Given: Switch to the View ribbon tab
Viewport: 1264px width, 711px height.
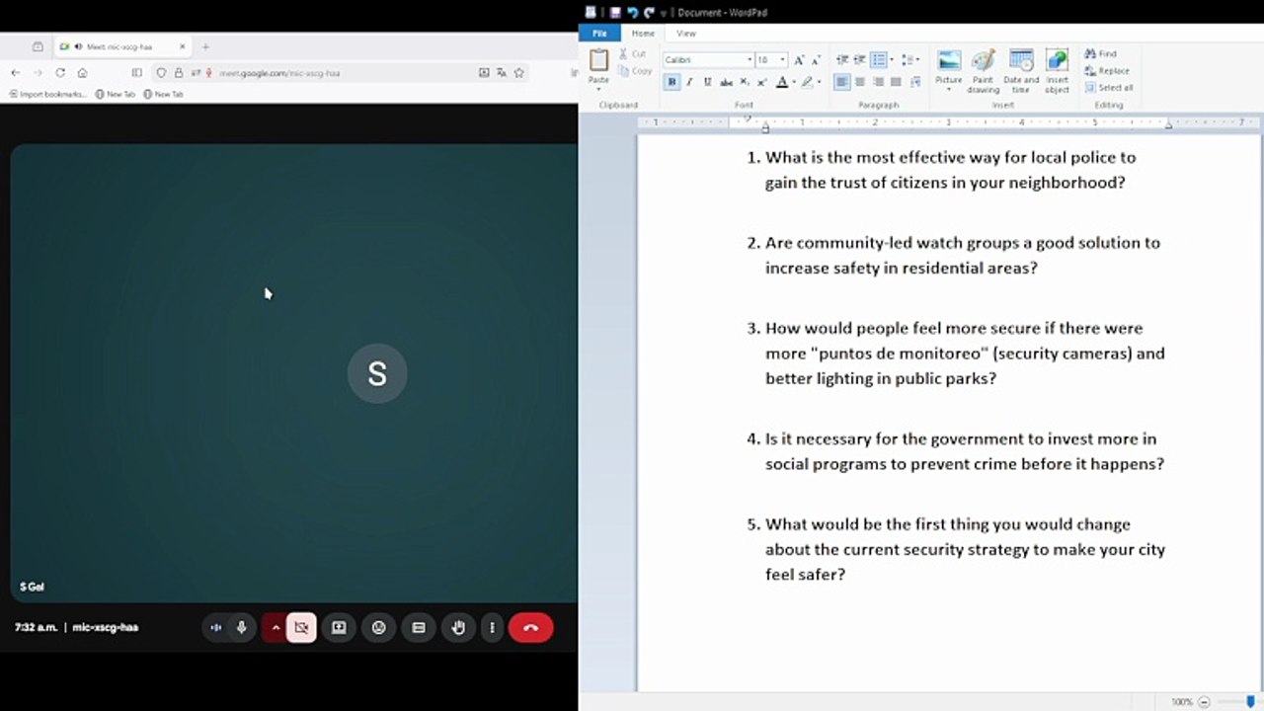Looking at the screenshot, I should click(x=686, y=34).
